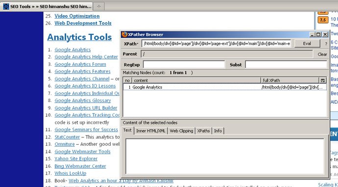Screen dimensions: 338x187
Task: Click the Firefox icon in XPather title bar
Action: (124, 34)
